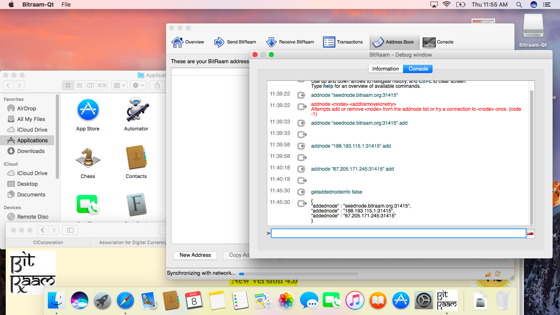The width and height of the screenshot is (560, 315).
Task: Switch Finder to list view
Action: [x=80, y=85]
